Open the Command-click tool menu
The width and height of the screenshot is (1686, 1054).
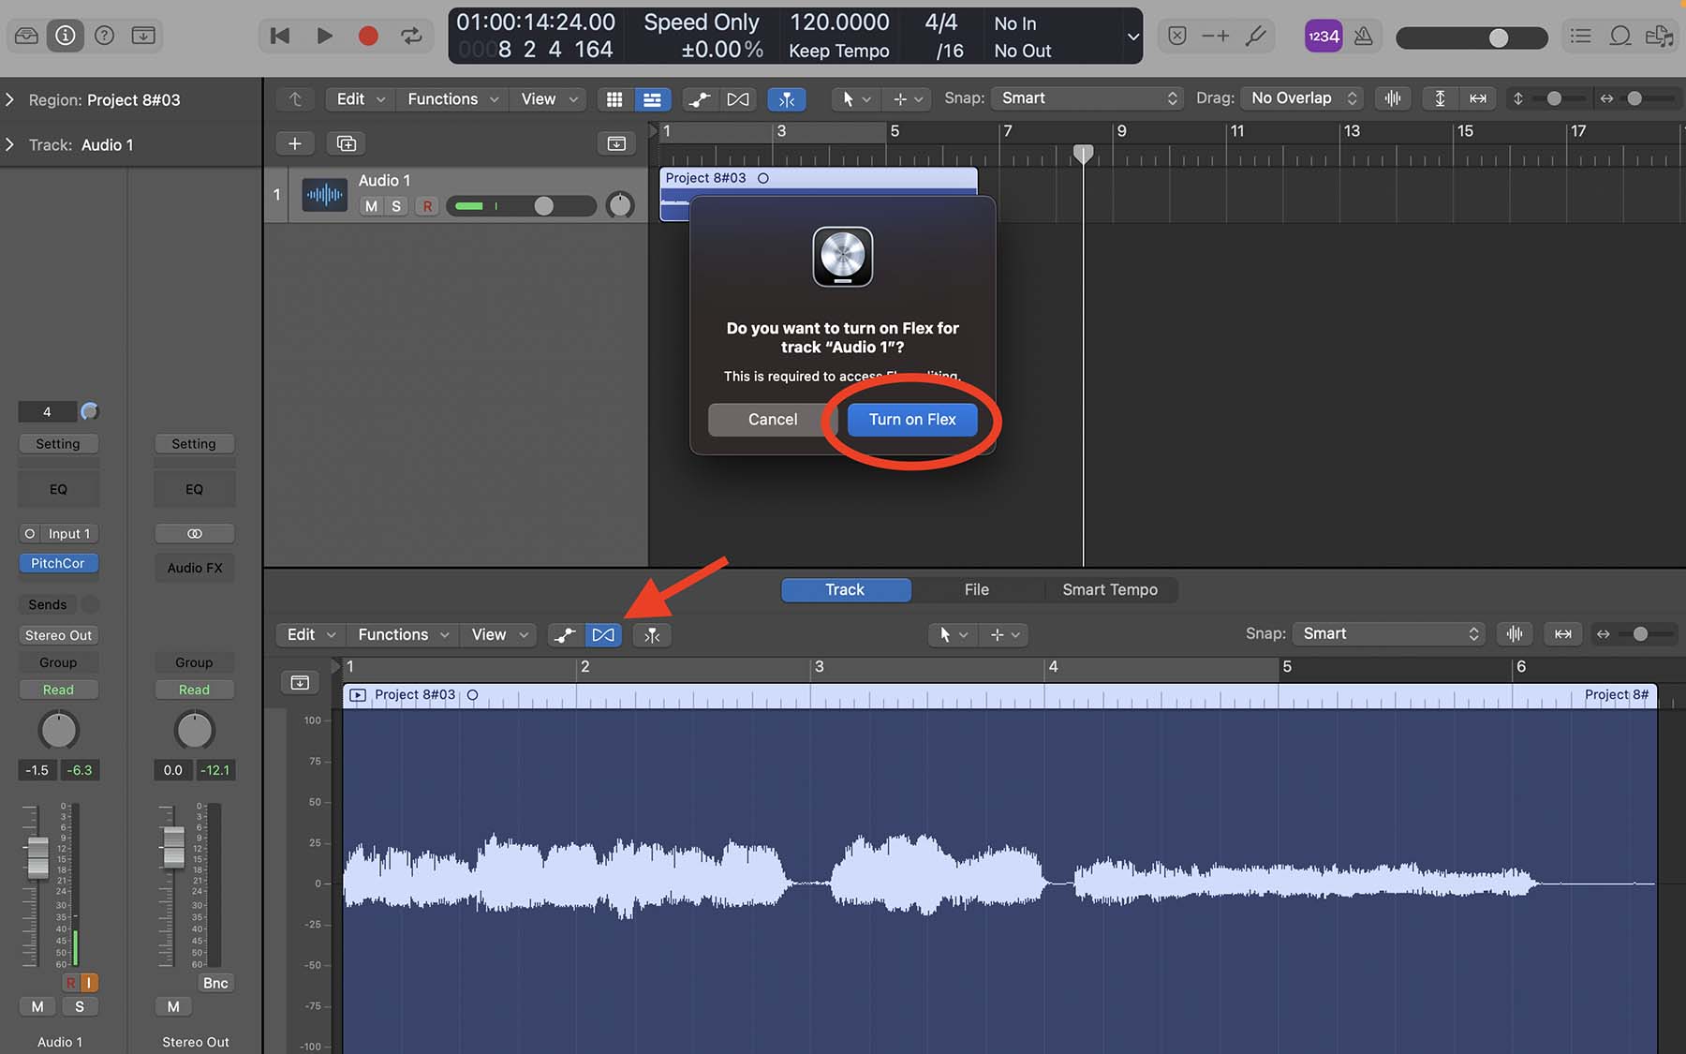(908, 98)
